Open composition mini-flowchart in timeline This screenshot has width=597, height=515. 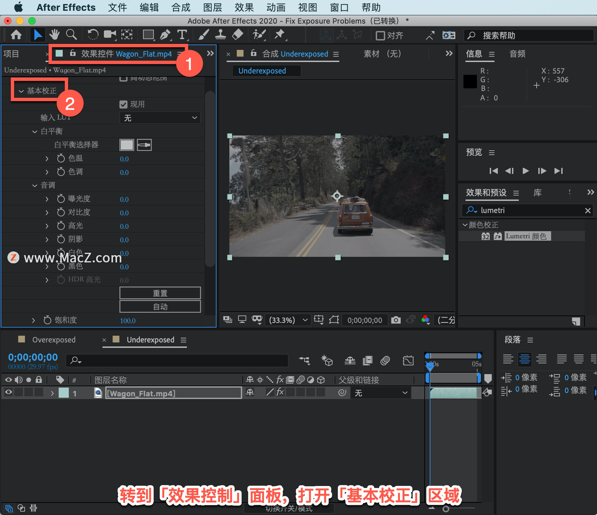pos(305,361)
